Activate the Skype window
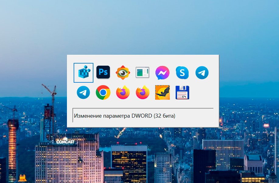The image size is (279, 183). (x=182, y=73)
